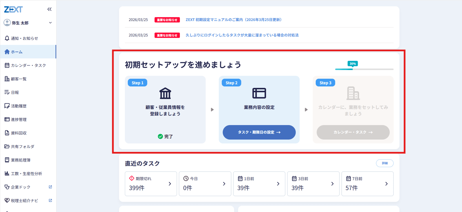Expand the 期限切れ 399件 task card
This screenshot has height=212, width=462.
151,184
